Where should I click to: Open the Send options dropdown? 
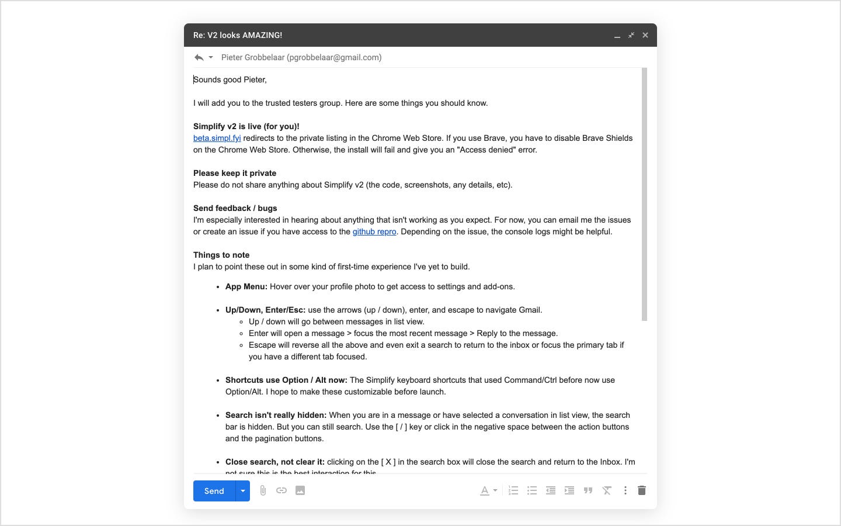tap(243, 491)
